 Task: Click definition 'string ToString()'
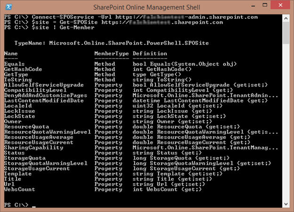click(162, 80)
